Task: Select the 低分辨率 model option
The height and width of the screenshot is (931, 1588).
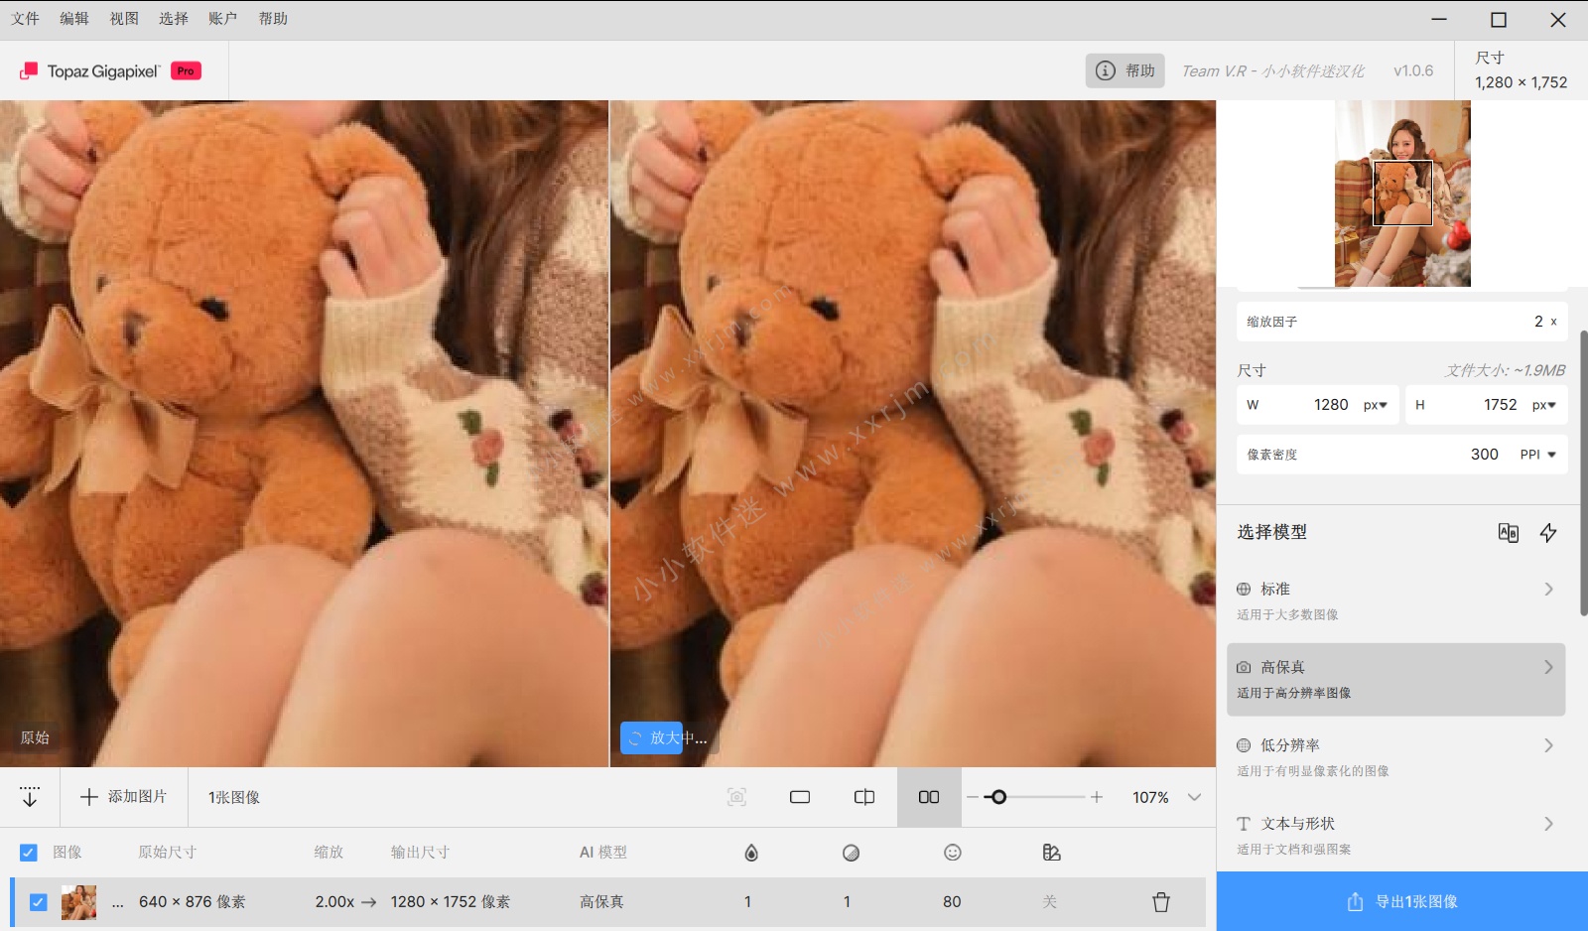Action: tap(1290, 744)
